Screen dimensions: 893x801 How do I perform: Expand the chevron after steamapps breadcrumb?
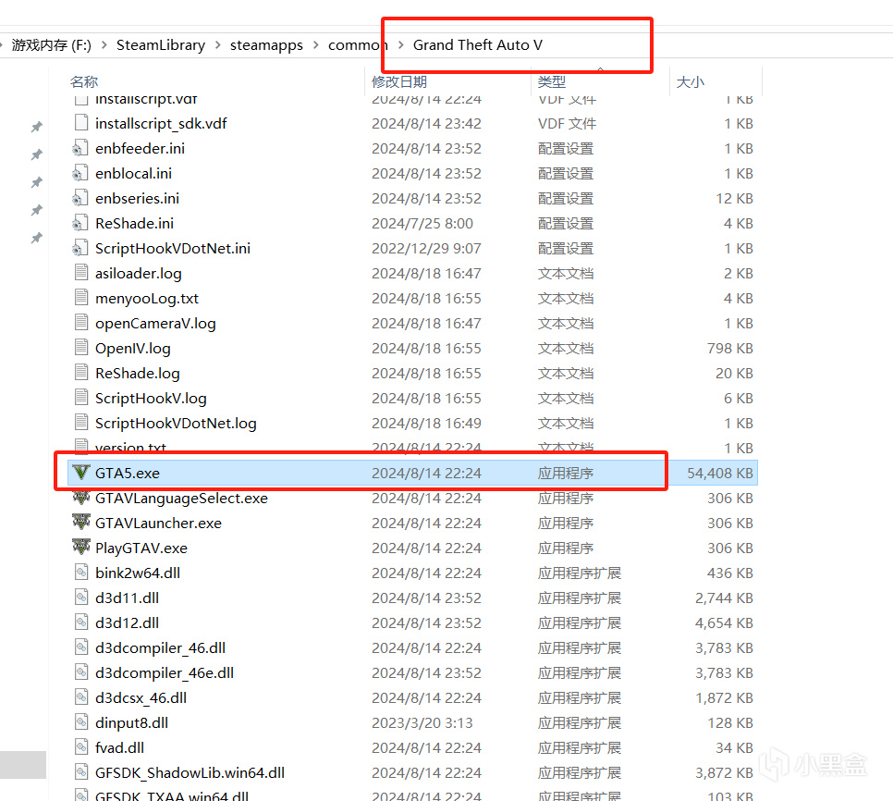coord(315,45)
